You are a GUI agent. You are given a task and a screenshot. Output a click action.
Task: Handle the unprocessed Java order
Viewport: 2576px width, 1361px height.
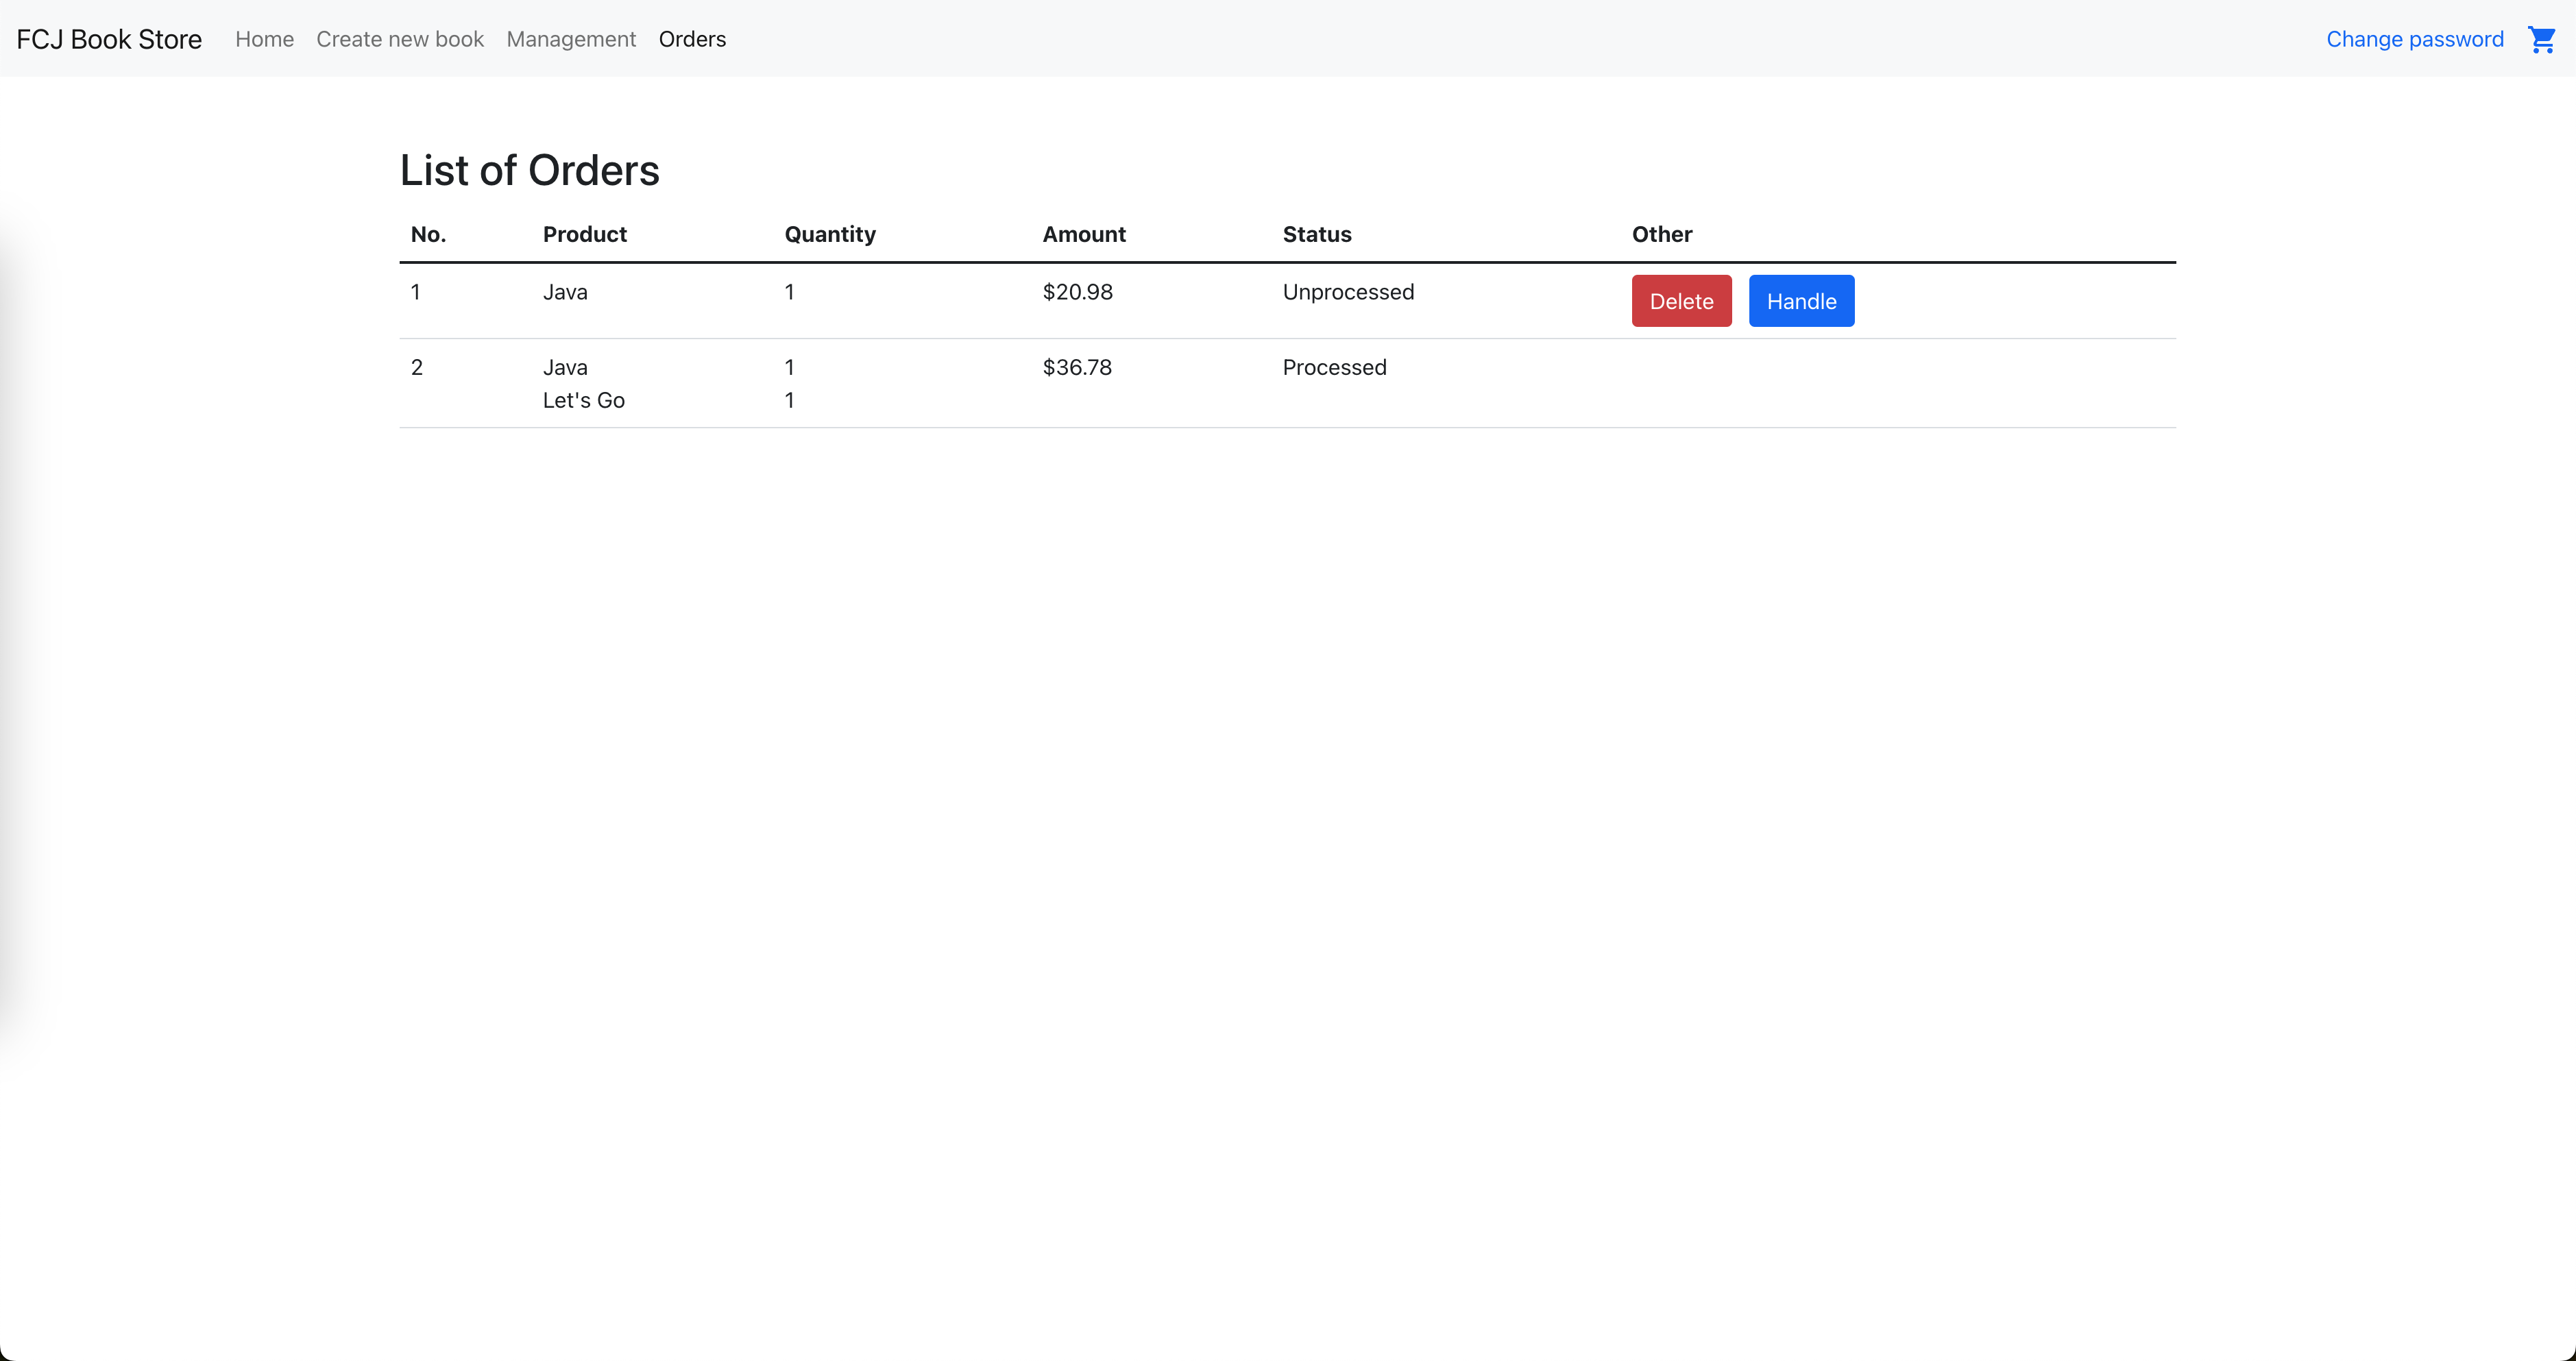coord(1801,301)
